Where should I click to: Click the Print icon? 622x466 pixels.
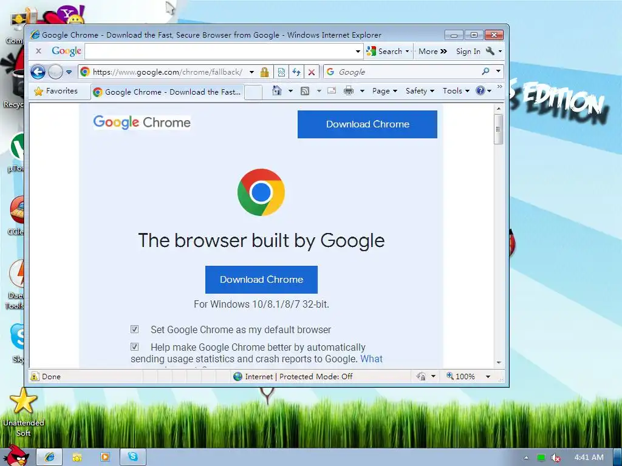tap(349, 91)
